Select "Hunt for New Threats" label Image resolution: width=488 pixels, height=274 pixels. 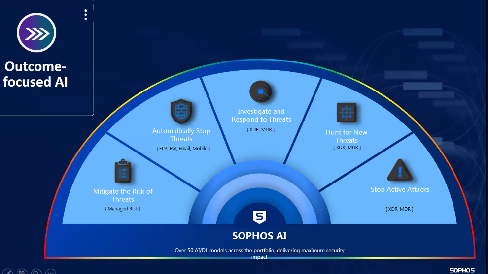tap(347, 136)
